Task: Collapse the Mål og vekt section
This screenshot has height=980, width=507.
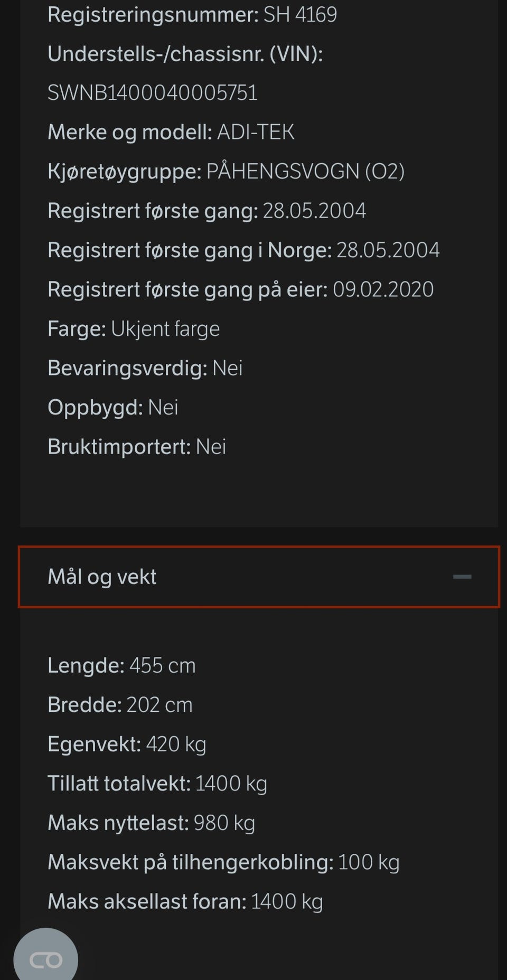Action: coord(259,577)
